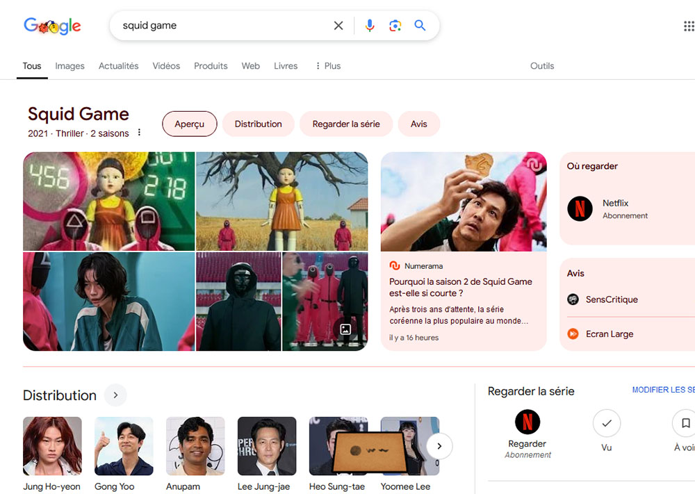Image resolution: width=695 pixels, height=494 pixels.
Task: Select the Distribution chip
Action: click(259, 124)
